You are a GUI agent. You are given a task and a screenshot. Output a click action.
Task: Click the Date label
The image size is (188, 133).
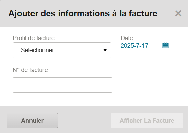click(127, 38)
